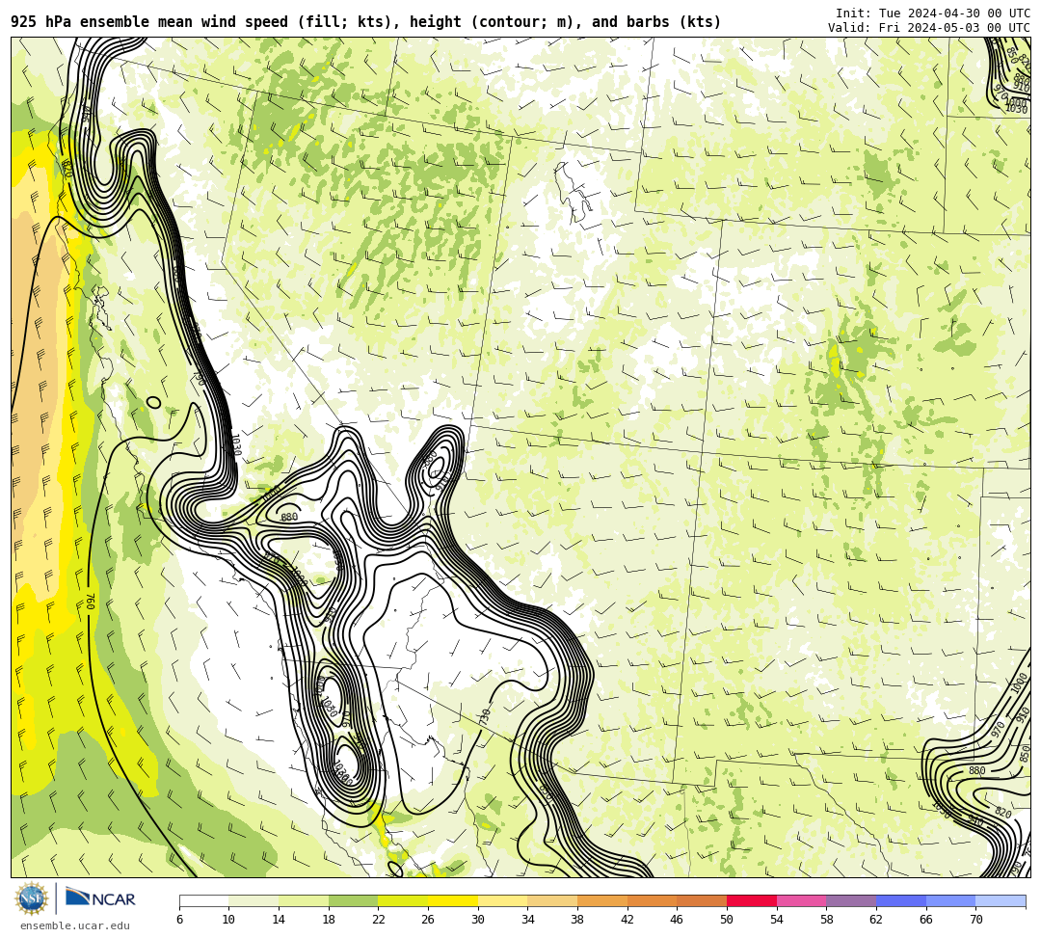Click the Init: Tue 2024-04-30 00 UTC text
Viewport: 1041px width, 938px height.
pyautogui.click(x=933, y=13)
